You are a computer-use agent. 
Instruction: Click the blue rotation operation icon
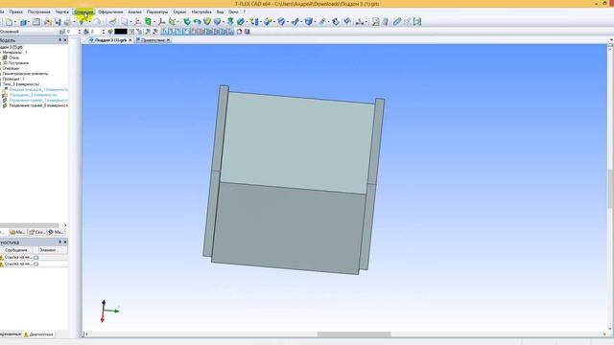pos(197,22)
